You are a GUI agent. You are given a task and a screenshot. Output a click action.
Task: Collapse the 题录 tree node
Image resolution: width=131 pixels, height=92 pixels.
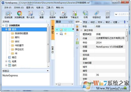point(6,29)
